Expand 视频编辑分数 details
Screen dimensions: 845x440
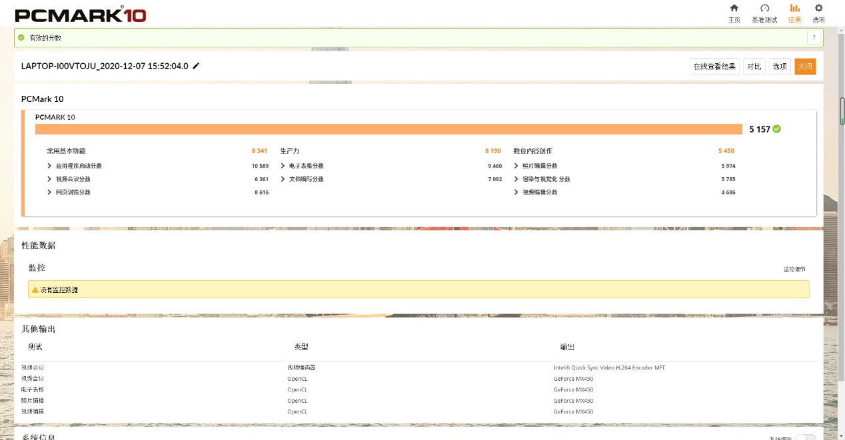(516, 192)
